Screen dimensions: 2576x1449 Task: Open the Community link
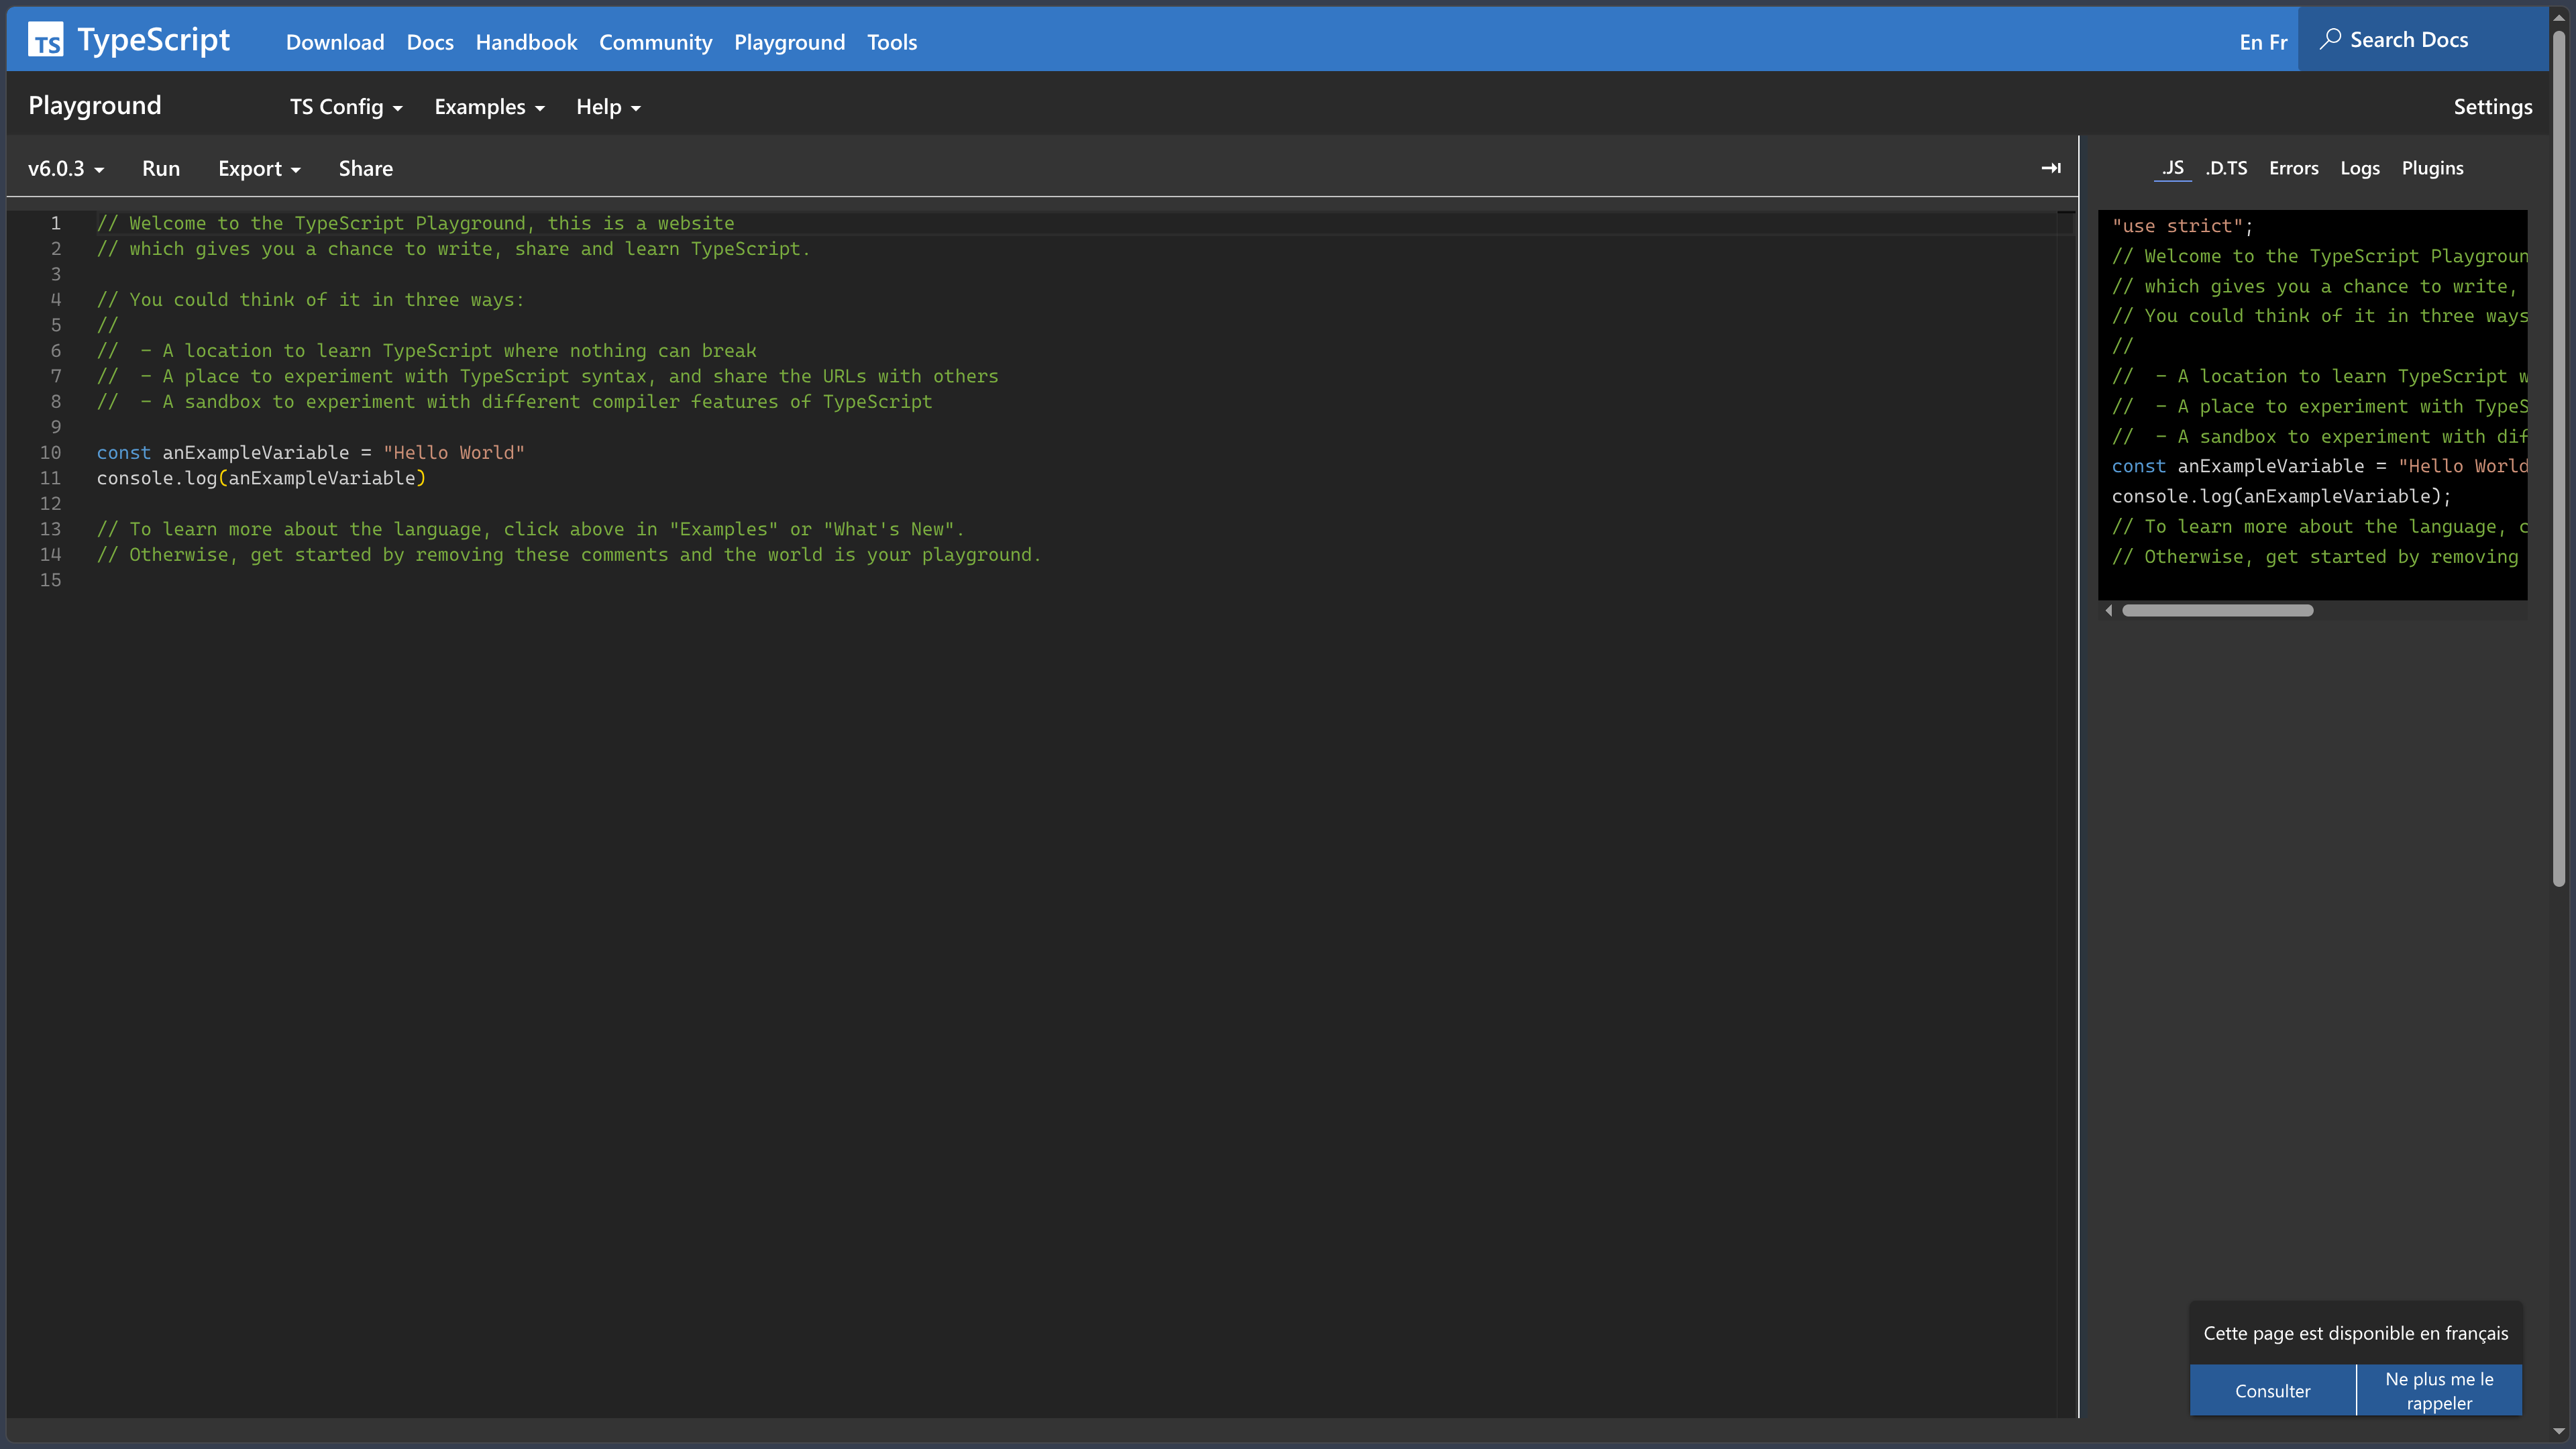coord(655,42)
